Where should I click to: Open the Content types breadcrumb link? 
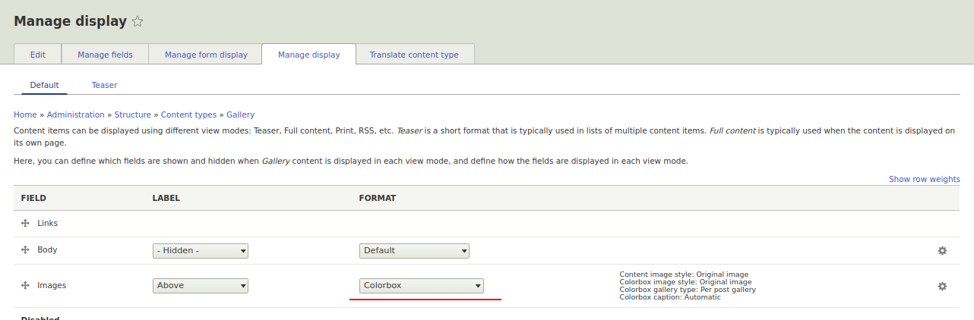click(188, 115)
